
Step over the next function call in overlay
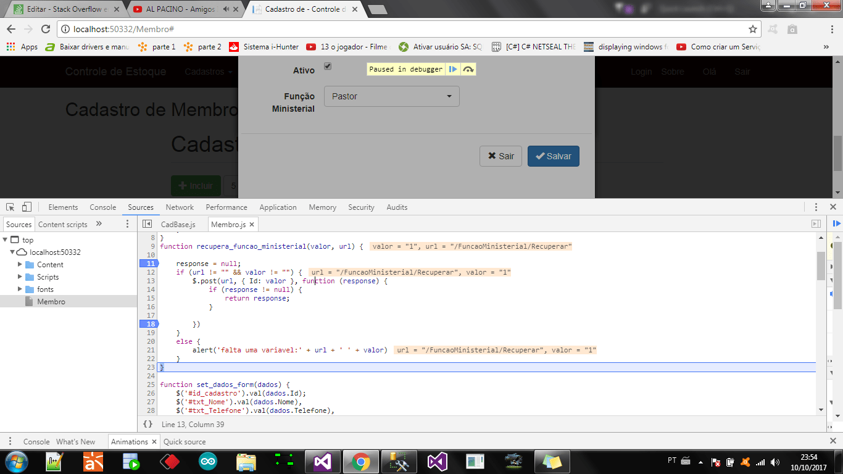click(468, 69)
